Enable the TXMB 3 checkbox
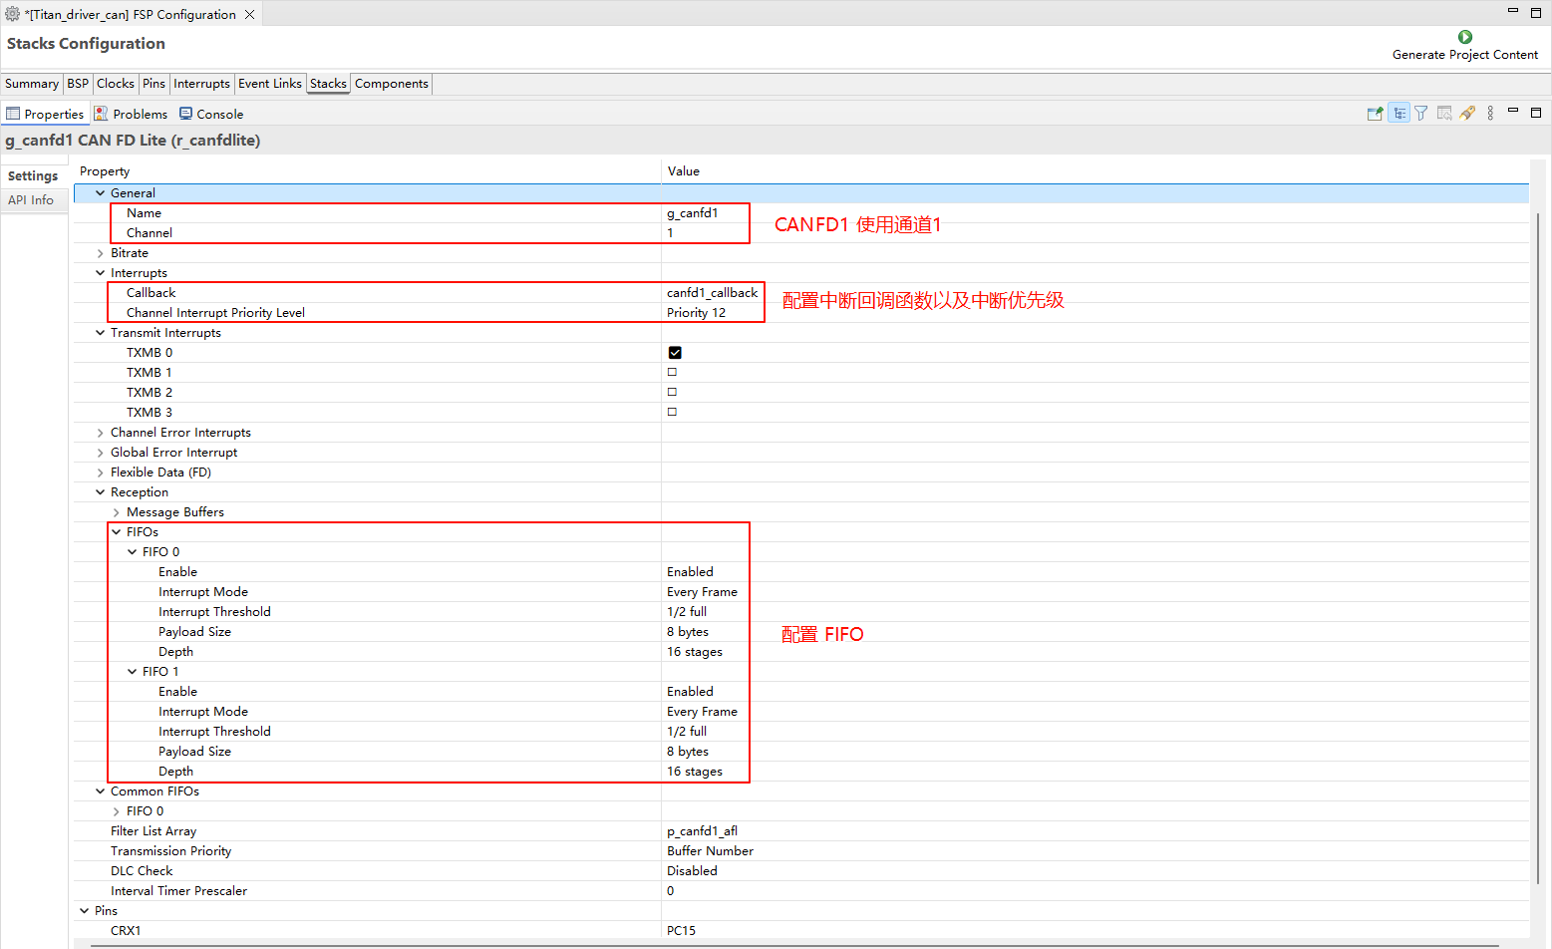The height and width of the screenshot is (949, 1552). click(x=672, y=413)
